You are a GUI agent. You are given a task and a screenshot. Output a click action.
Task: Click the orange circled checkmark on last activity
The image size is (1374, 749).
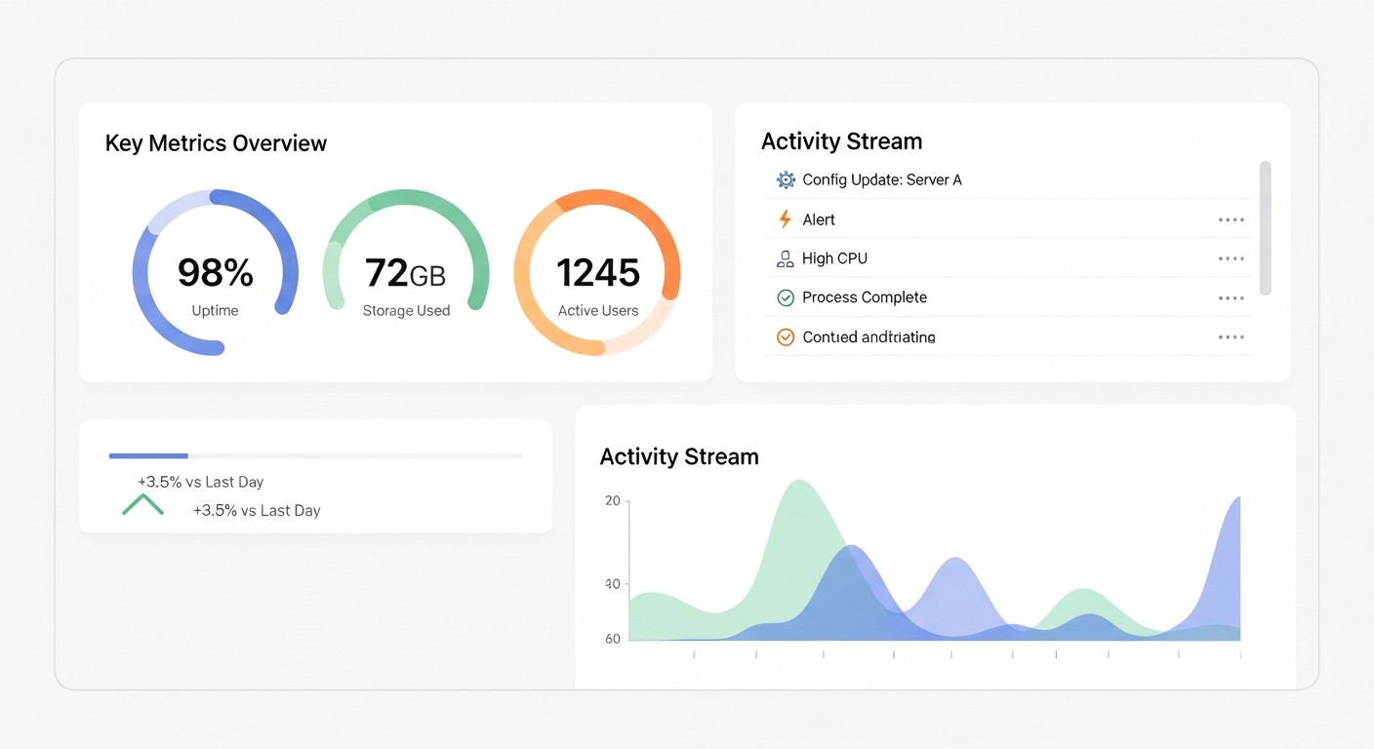click(x=785, y=335)
